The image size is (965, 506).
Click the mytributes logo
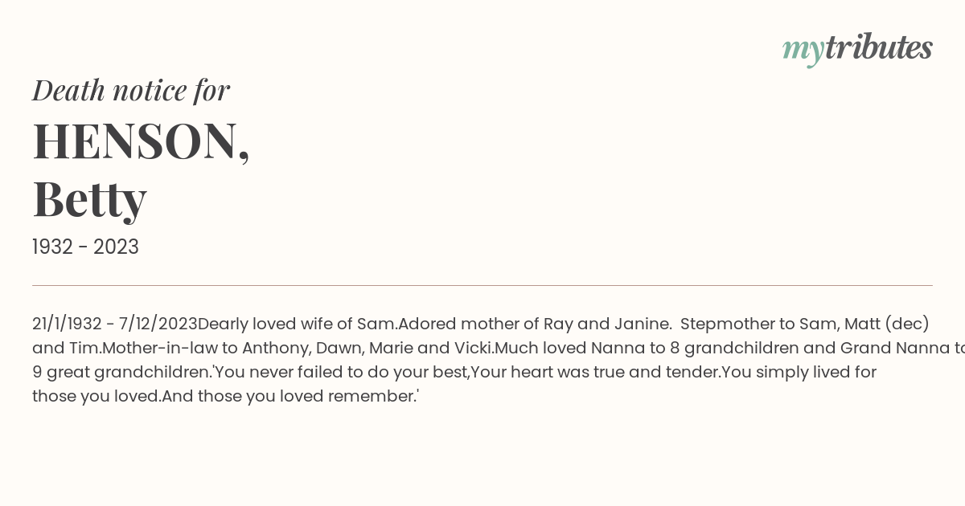click(857, 49)
